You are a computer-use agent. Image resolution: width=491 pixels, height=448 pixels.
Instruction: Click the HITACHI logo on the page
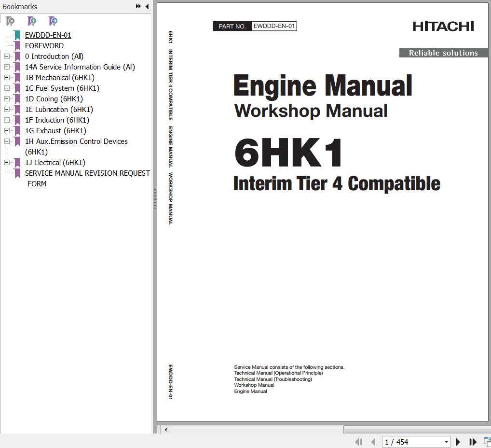tap(443, 27)
